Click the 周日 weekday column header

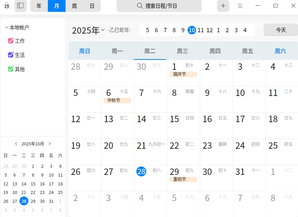[85, 51]
